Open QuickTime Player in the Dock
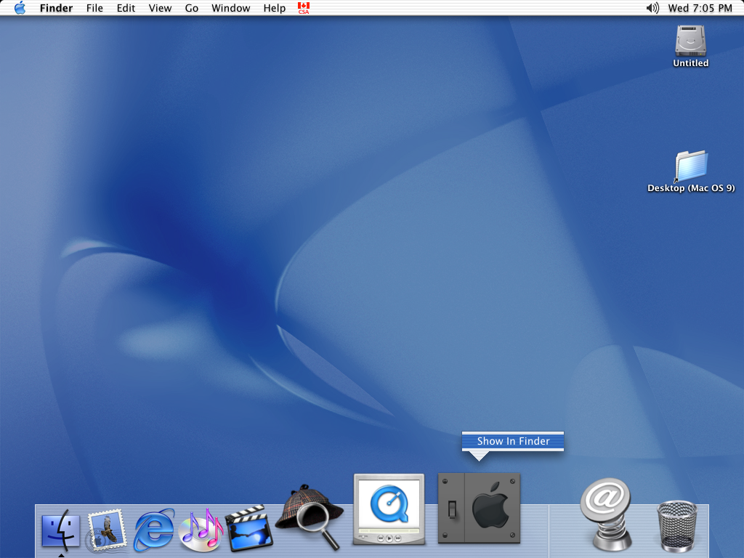The width and height of the screenshot is (744, 558). pos(389,509)
